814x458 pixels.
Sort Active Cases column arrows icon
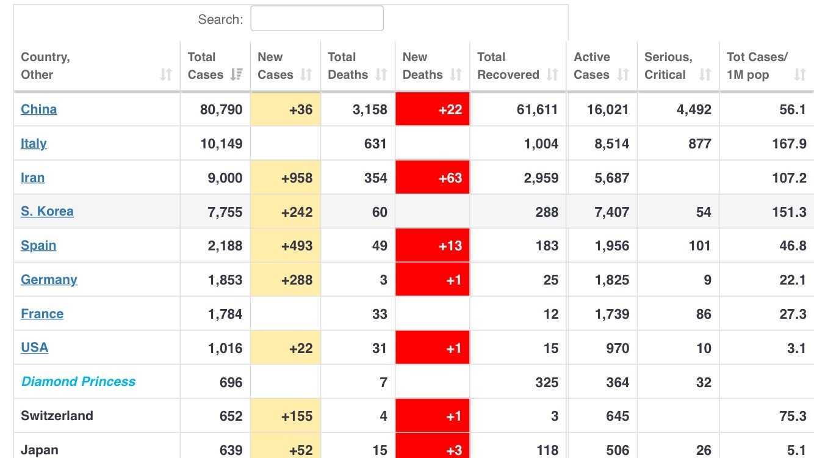tap(623, 75)
